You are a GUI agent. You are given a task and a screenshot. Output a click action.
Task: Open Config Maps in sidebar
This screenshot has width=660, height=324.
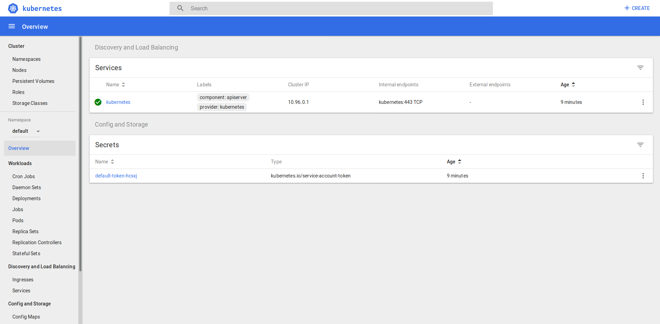point(26,317)
